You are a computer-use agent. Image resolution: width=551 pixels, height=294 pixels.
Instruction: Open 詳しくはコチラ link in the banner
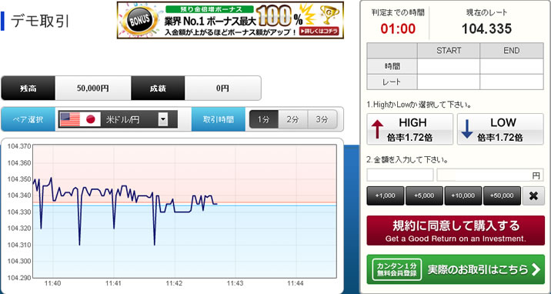(319, 32)
